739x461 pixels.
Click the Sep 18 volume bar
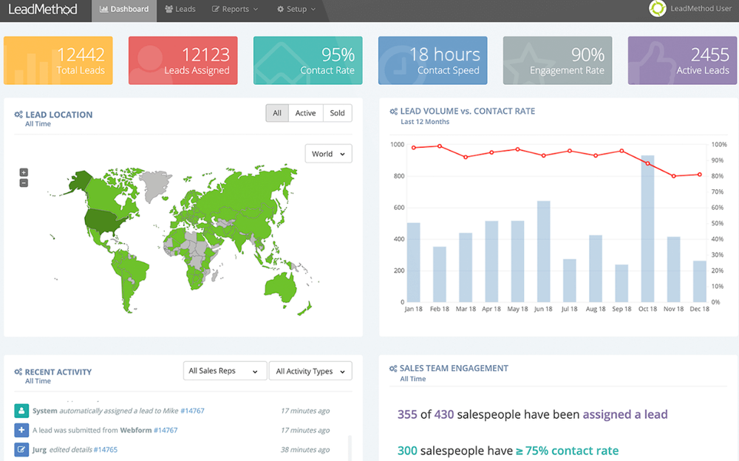[x=621, y=283]
